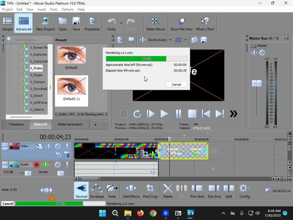
Task: Open project Properties
Action: 92,23
